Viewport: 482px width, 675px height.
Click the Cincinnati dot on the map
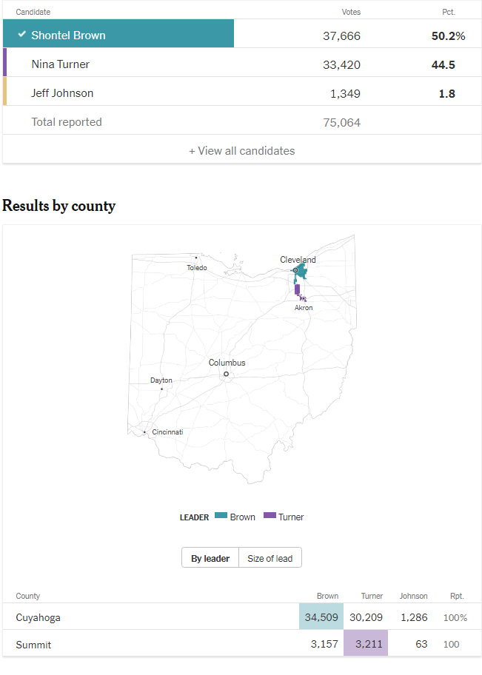tap(144, 432)
